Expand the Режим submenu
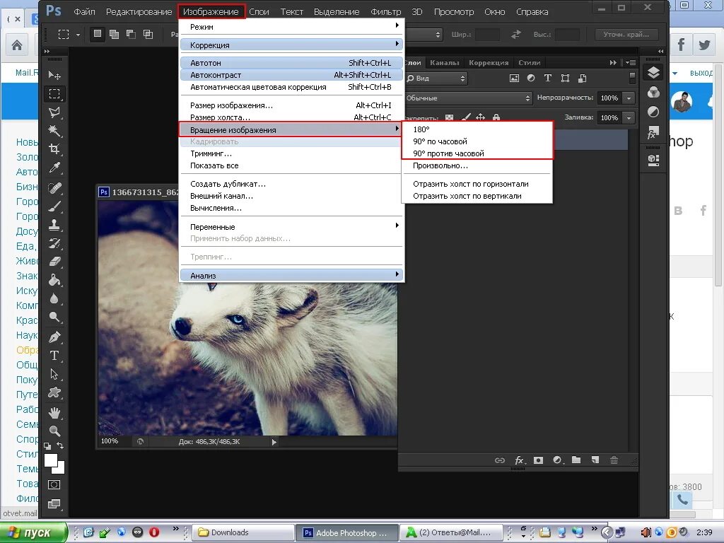The height and width of the screenshot is (543, 724). click(291, 27)
